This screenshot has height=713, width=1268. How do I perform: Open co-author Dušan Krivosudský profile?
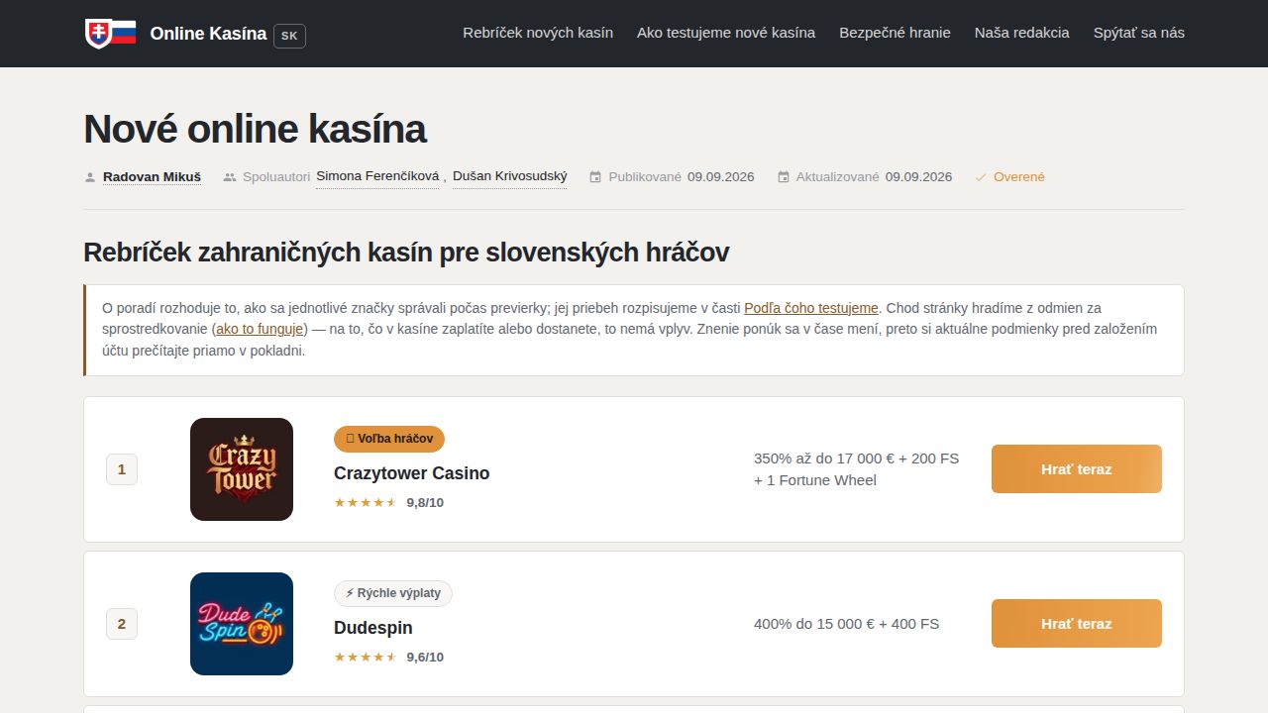click(x=510, y=176)
